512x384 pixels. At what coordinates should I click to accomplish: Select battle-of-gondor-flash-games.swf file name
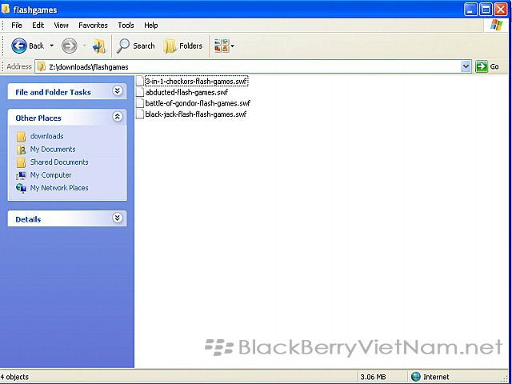click(198, 103)
